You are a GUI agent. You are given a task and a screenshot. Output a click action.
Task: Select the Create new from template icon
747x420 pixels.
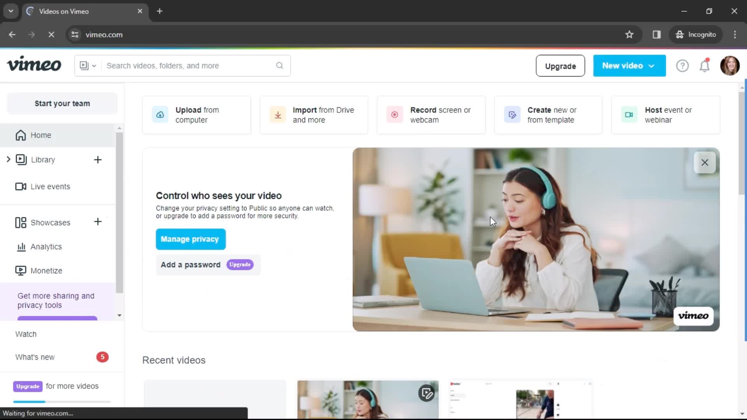pos(512,114)
